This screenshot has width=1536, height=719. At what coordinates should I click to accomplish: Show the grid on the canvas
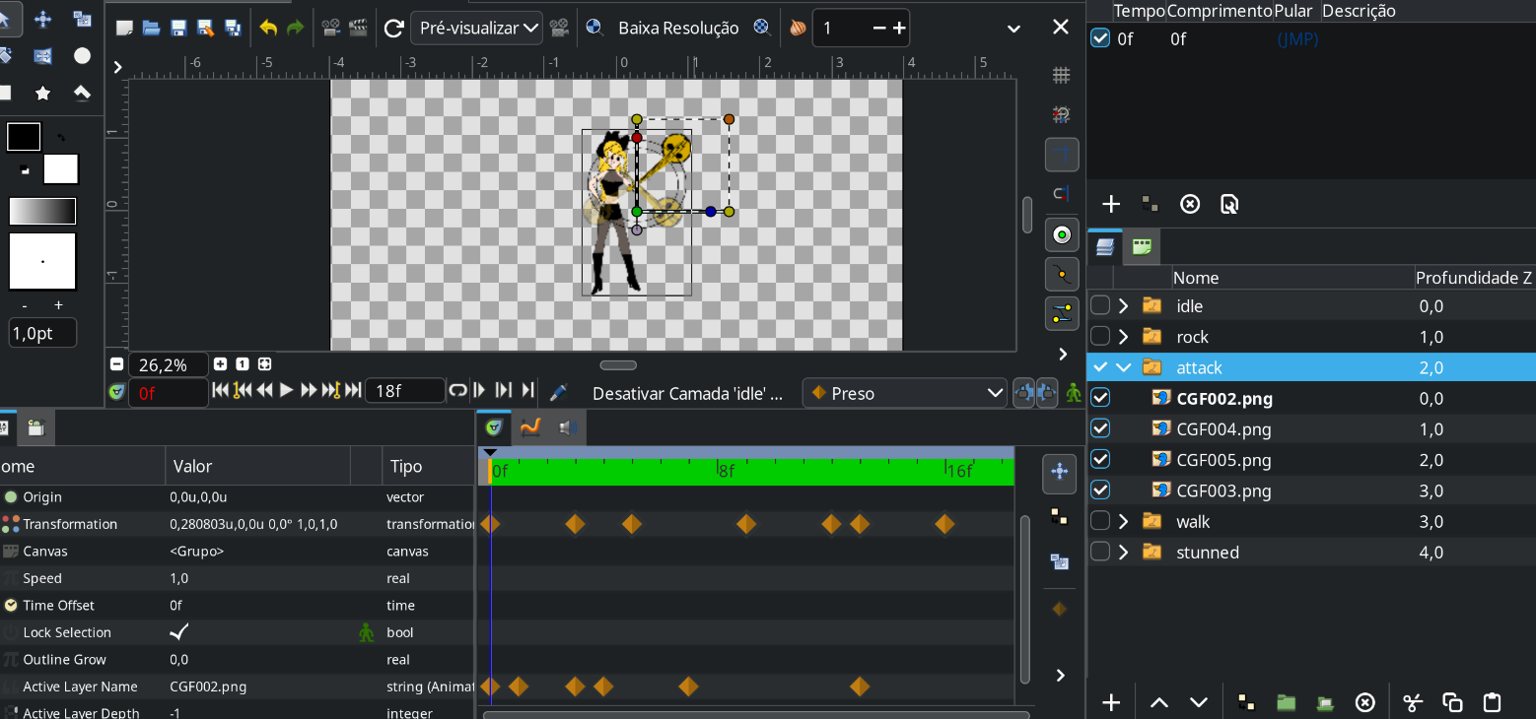[1062, 76]
